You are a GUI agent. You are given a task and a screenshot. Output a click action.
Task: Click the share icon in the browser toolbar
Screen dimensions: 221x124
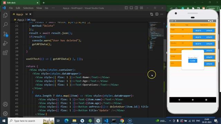pyautogui.click(x=171, y=8)
